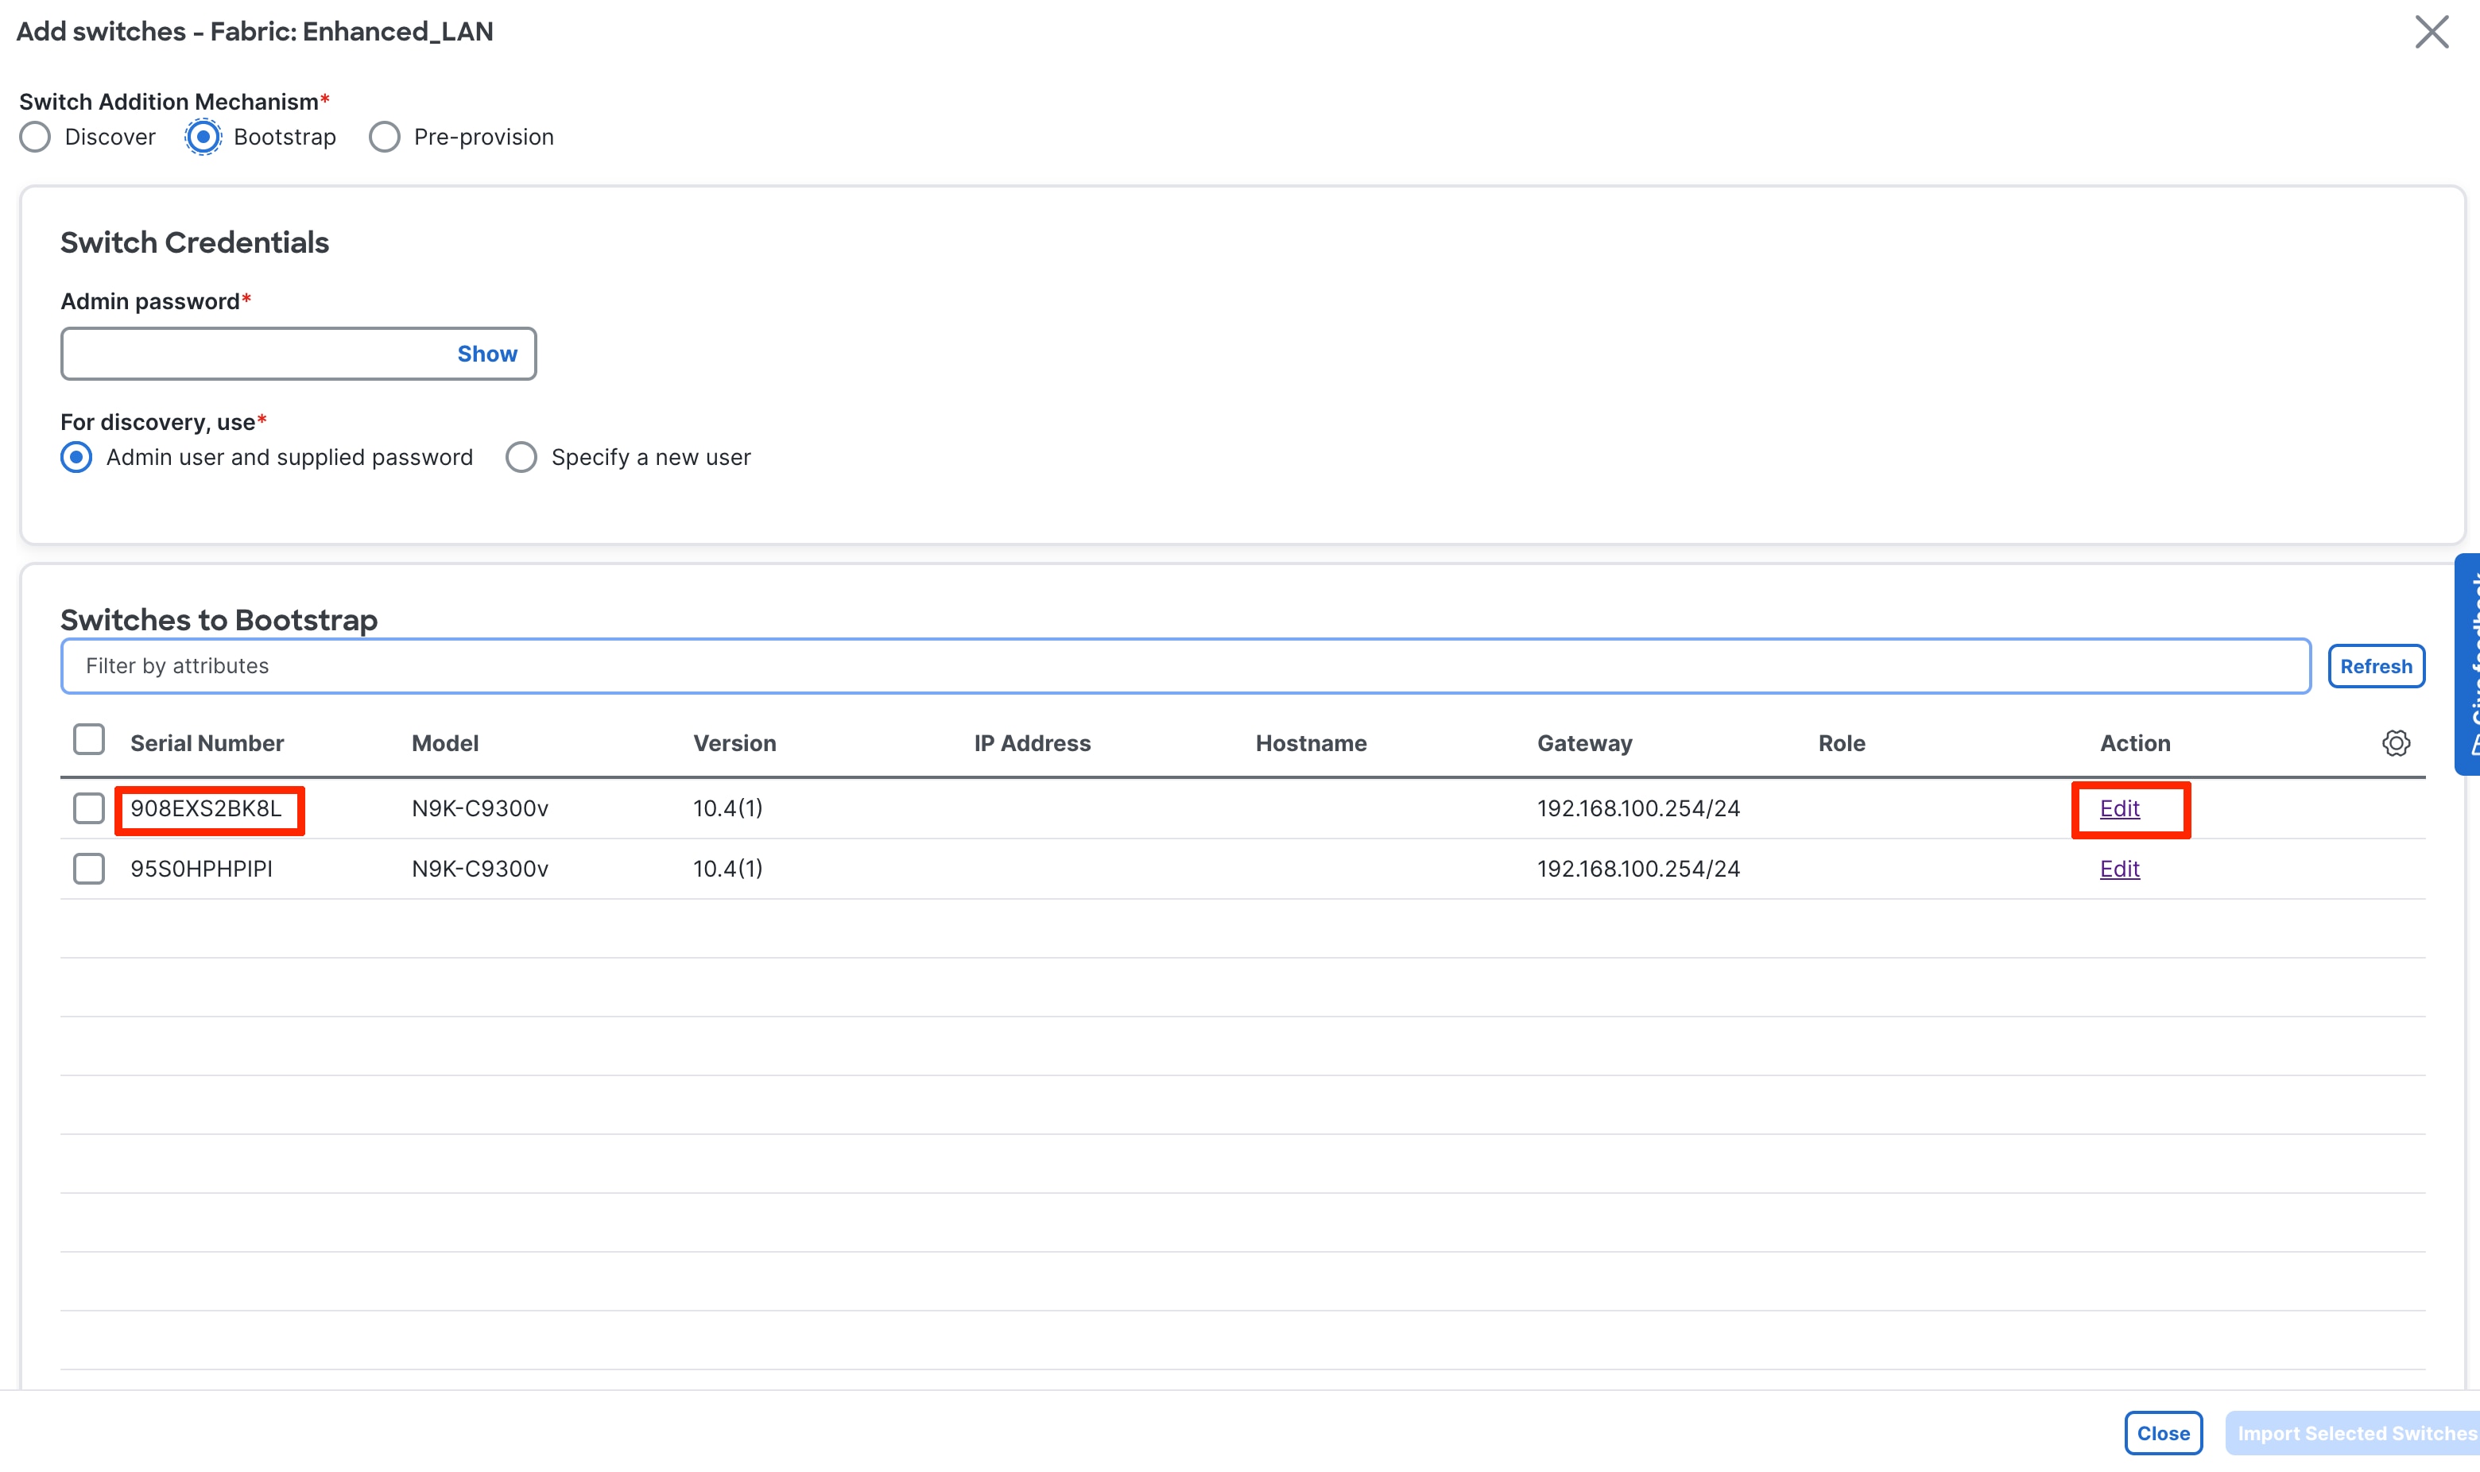The image size is (2480, 1472).
Task: Close the Add switches dialog with X
Action: click(2431, 32)
